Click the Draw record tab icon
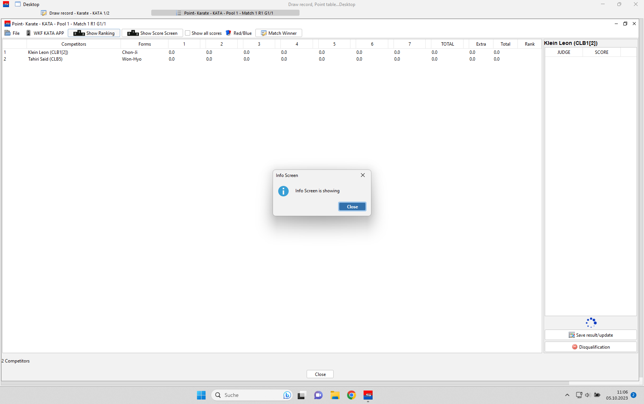The width and height of the screenshot is (644, 404). tap(44, 13)
